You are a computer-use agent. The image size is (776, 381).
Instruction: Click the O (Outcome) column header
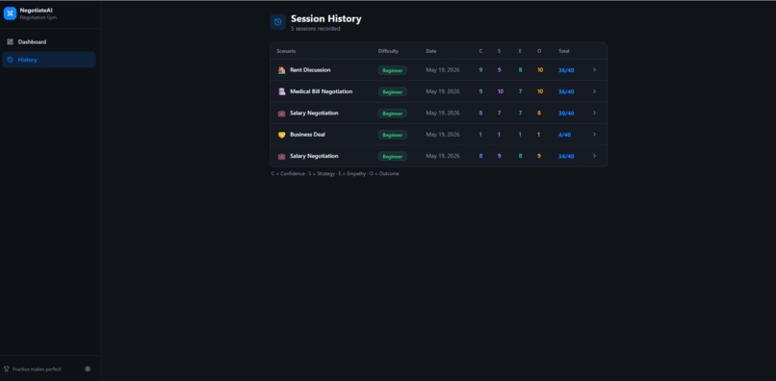pyautogui.click(x=539, y=51)
